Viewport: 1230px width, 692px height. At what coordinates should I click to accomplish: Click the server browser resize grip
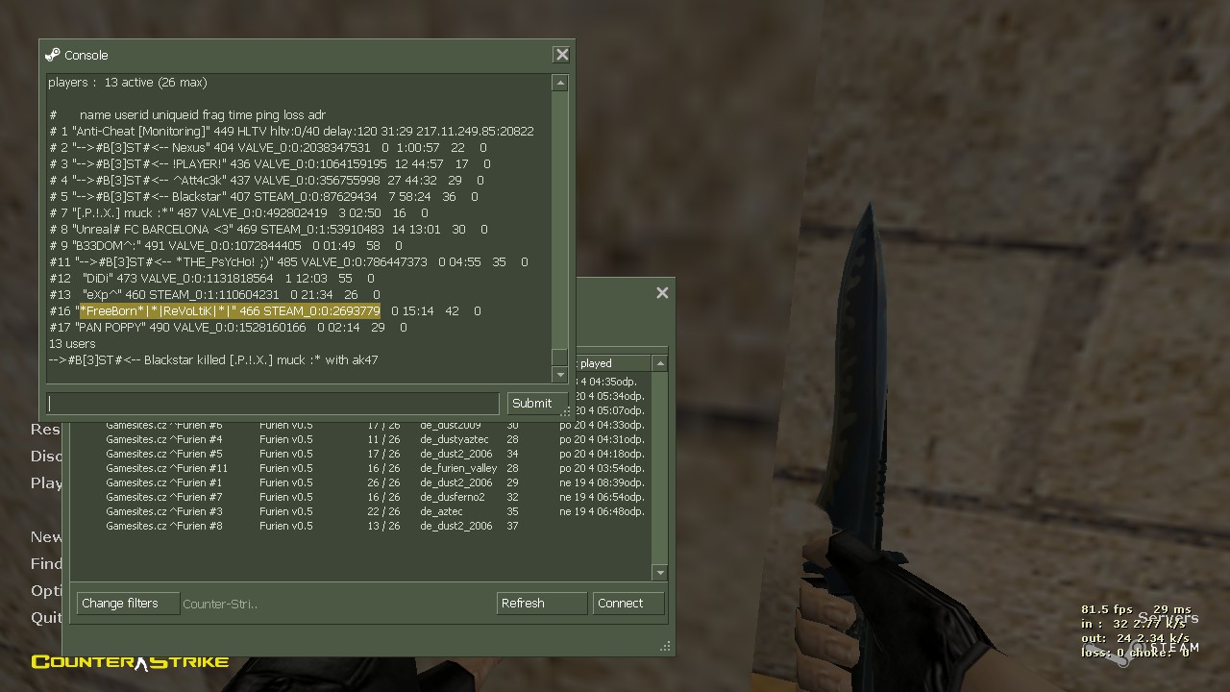tap(665, 647)
